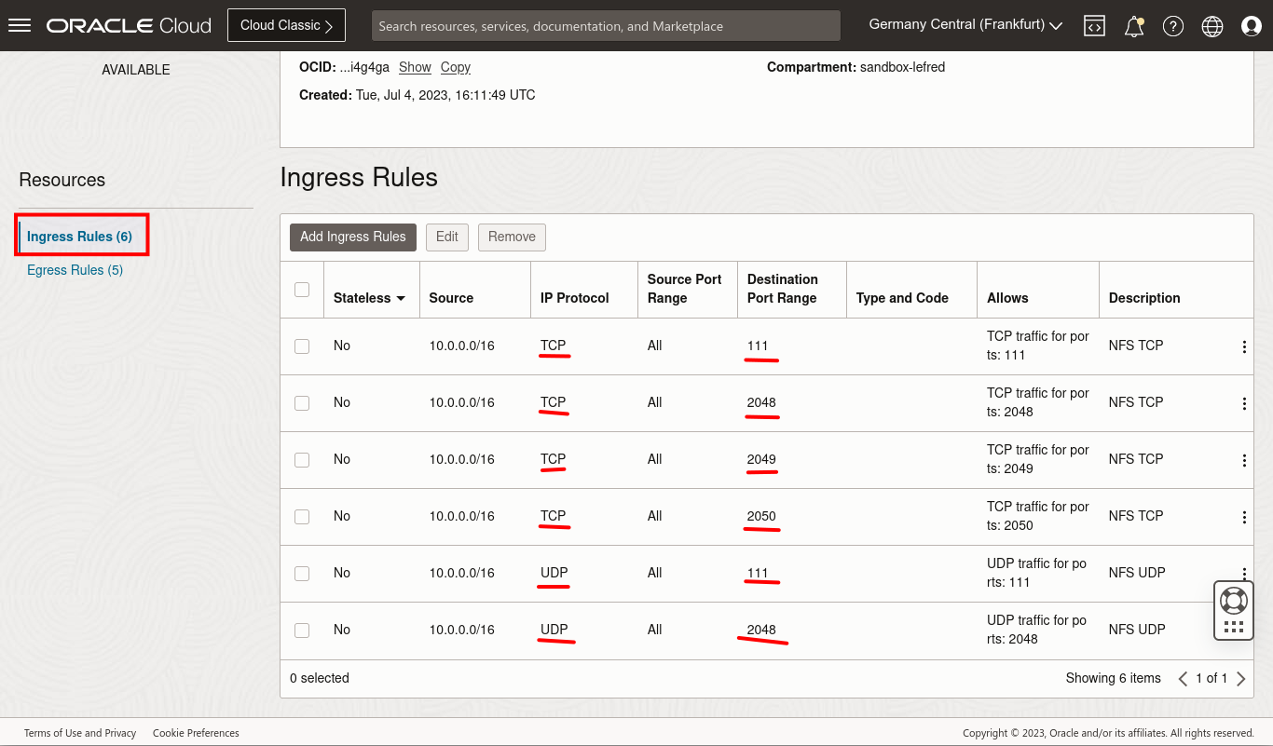Open the user profile avatar menu
Image resolution: width=1273 pixels, height=746 pixels.
(1251, 25)
